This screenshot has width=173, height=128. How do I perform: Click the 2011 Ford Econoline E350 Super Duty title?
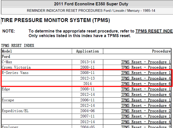(91, 4)
